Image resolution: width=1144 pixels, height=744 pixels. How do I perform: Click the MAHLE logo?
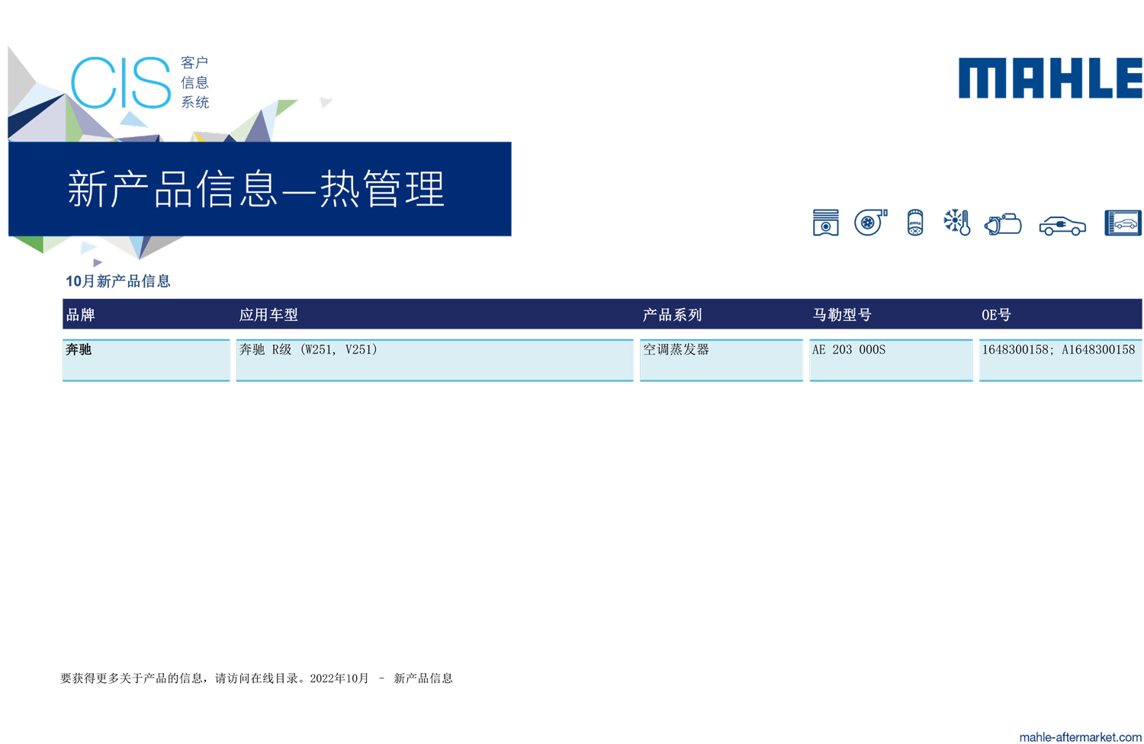click(x=1050, y=78)
